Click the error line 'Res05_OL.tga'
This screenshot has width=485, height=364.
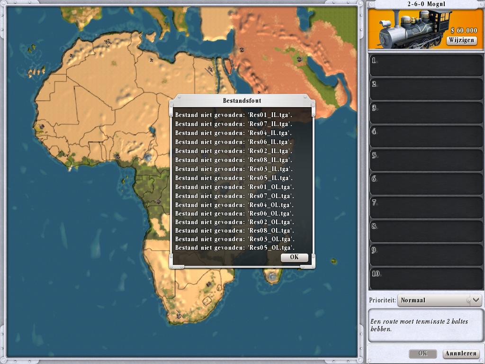pyautogui.click(x=234, y=247)
